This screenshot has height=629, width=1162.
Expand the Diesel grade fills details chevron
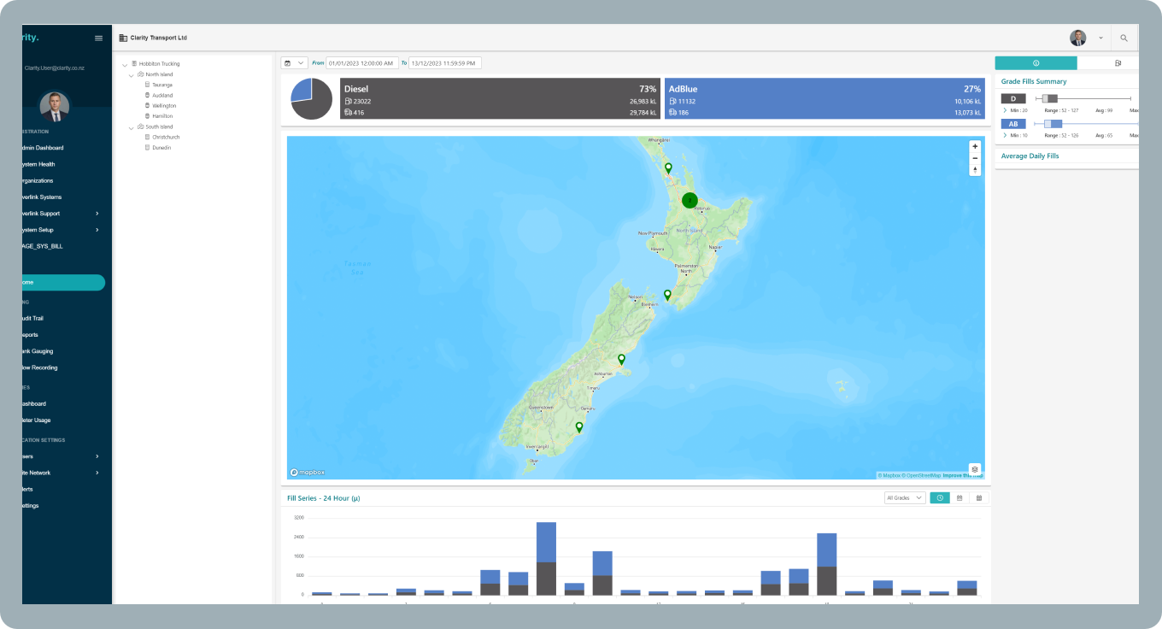1005,110
